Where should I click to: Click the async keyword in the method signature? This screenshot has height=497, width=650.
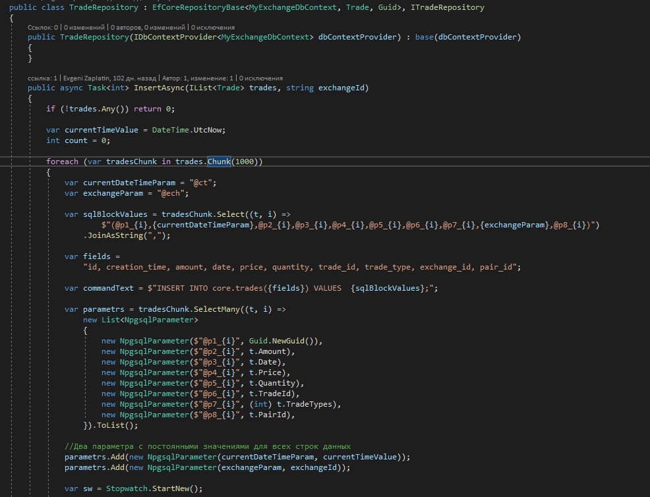(71, 88)
